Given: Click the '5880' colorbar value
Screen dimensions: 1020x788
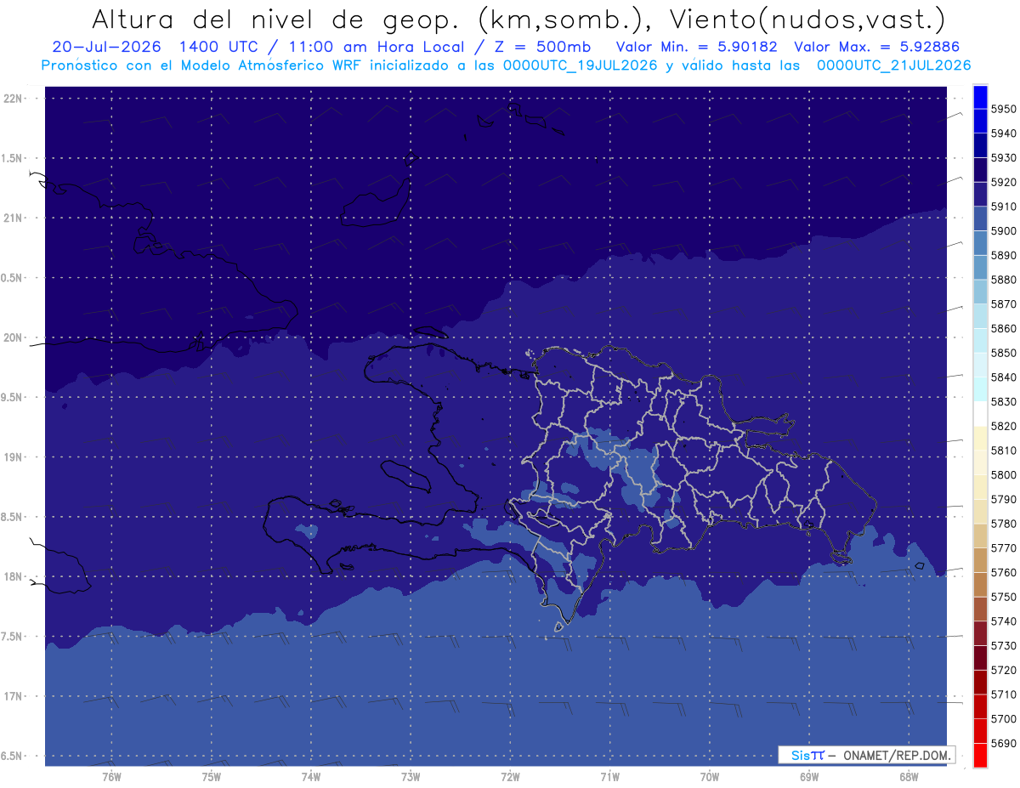Looking at the screenshot, I should click(1004, 280).
